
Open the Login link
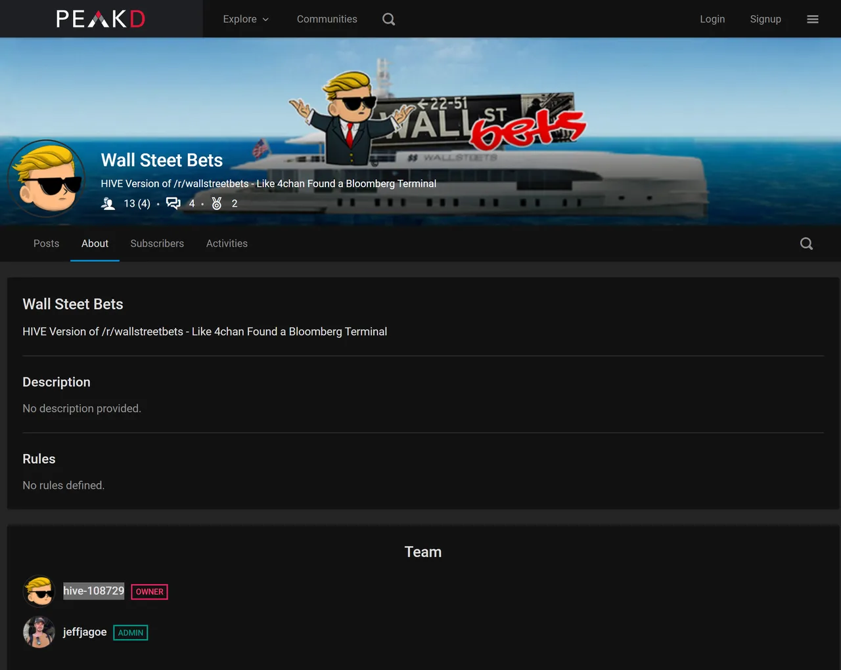pyautogui.click(x=712, y=19)
